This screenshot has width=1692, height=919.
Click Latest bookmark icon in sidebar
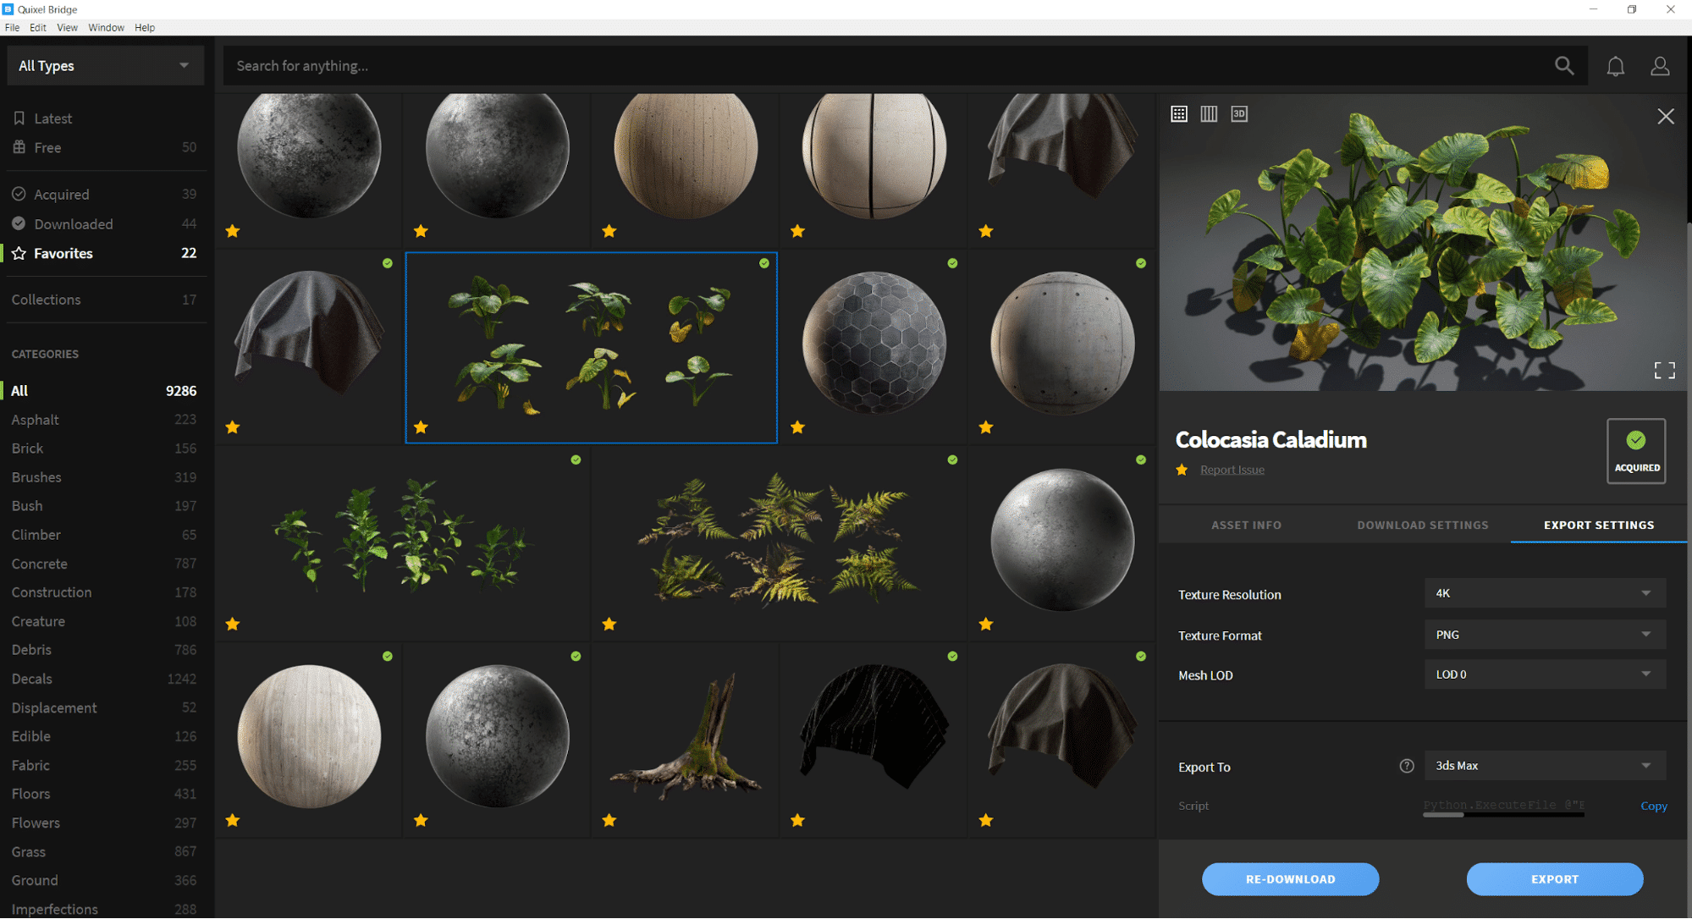19,118
